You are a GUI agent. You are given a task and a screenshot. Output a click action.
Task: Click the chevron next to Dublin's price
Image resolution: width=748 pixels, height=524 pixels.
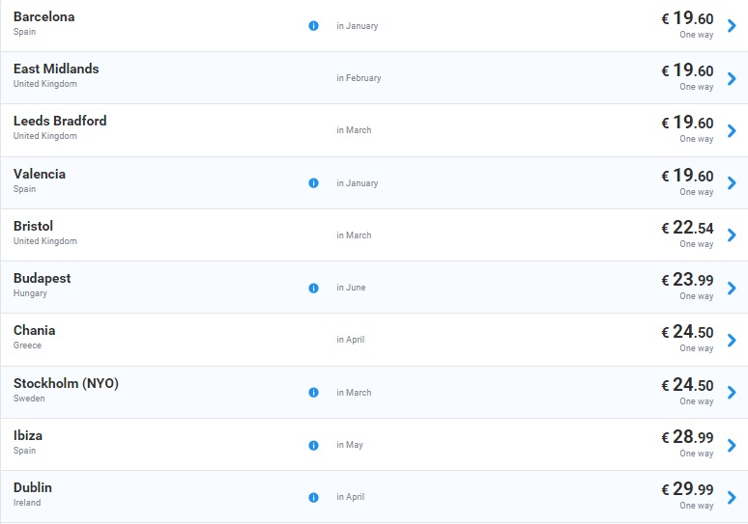coord(732,497)
